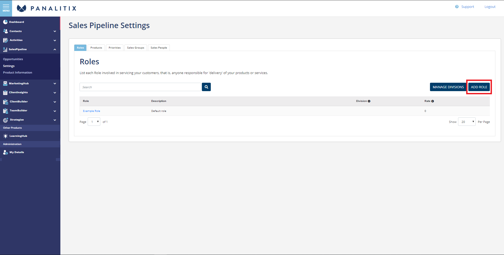The height and width of the screenshot is (255, 504).
Task: Click the search magnifier button
Action: coord(206,87)
